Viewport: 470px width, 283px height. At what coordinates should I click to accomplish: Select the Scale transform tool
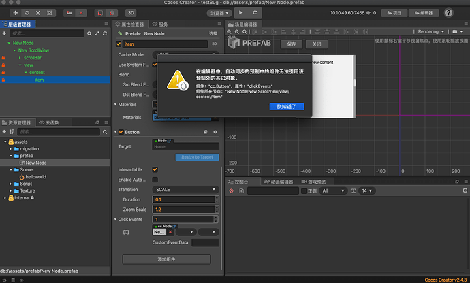click(38, 13)
